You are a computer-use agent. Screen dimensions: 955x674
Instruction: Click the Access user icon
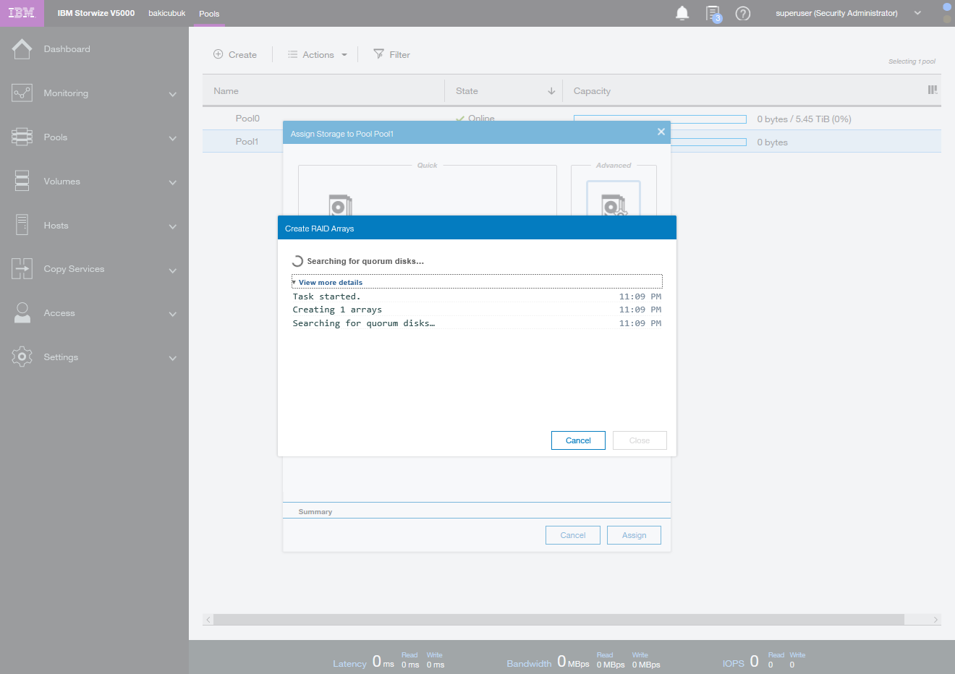tap(22, 313)
